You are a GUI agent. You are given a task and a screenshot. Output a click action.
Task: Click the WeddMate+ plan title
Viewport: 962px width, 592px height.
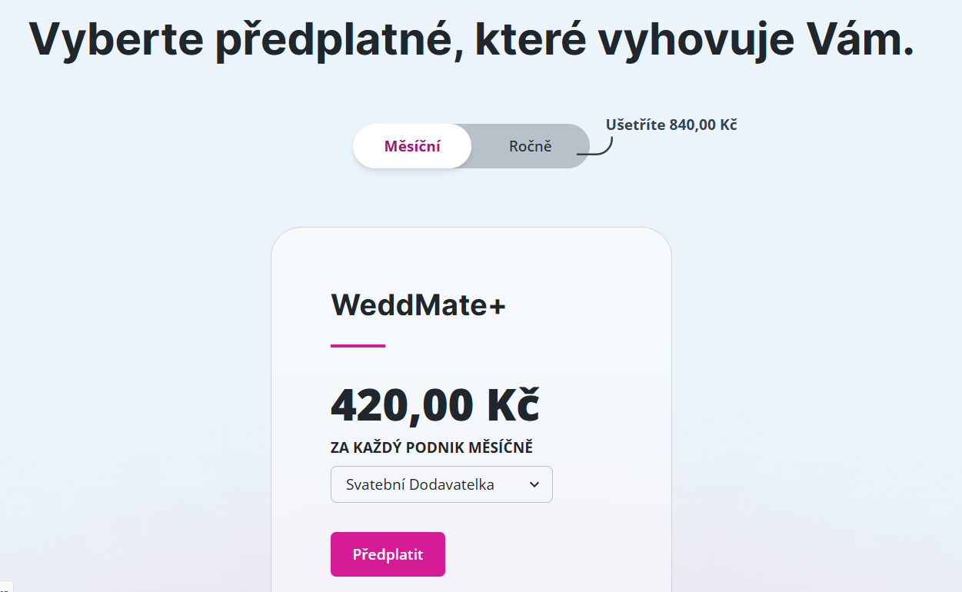(x=418, y=305)
